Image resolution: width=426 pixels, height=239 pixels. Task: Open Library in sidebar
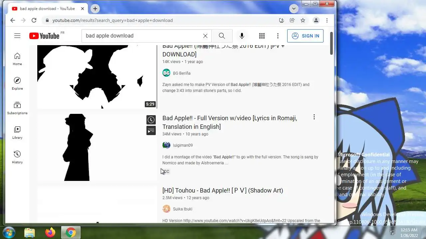[17, 133]
